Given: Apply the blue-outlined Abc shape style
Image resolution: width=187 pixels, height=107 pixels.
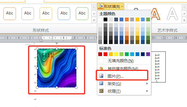Looking at the screenshot, I should tap(64, 13).
